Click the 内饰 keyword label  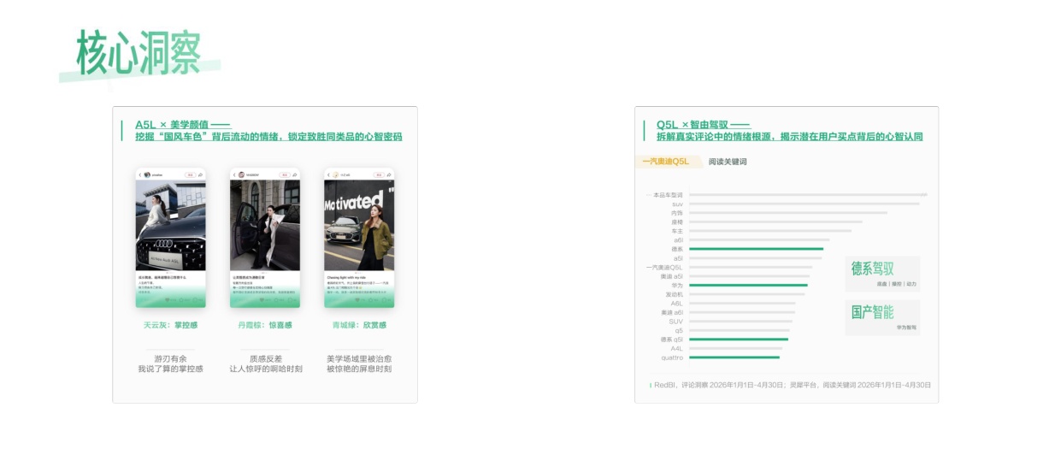677,213
